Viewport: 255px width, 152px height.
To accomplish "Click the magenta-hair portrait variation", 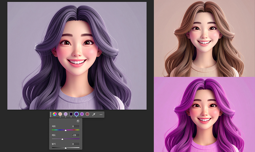I will tap(204, 115).
